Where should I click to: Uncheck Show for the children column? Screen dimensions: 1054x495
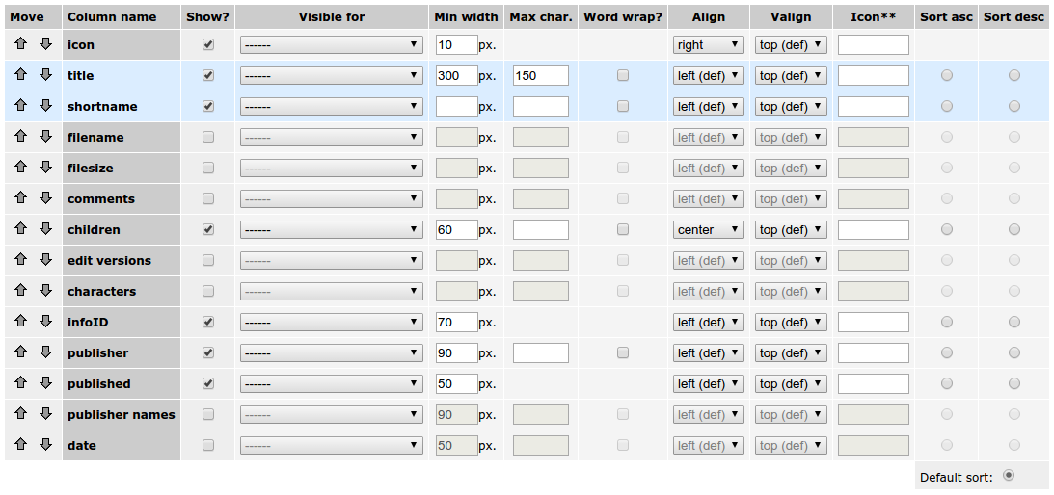tap(208, 230)
